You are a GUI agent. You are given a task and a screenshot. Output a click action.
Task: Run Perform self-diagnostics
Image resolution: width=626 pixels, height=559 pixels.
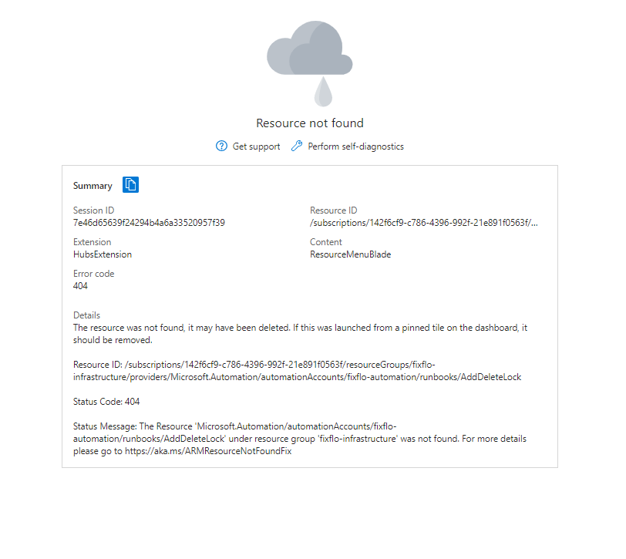(355, 146)
